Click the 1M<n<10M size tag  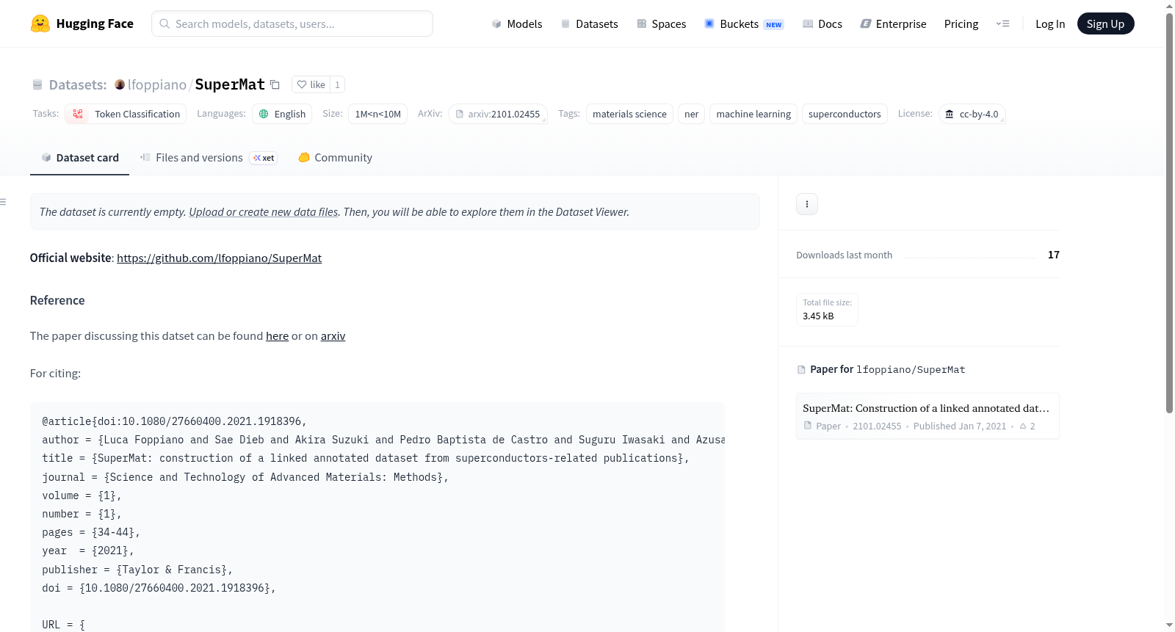pos(377,114)
